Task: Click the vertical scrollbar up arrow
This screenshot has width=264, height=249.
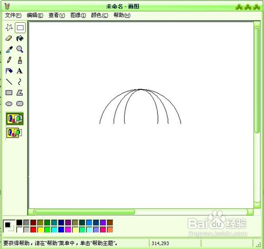Action: tap(257, 24)
